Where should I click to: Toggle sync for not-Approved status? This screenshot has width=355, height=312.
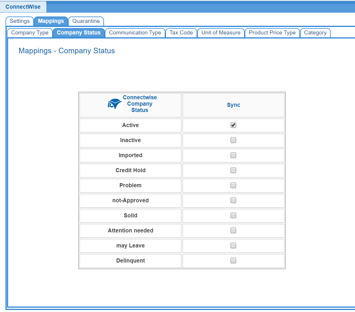point(233,200)
